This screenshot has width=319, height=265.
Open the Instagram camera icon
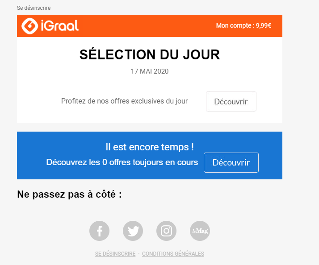tap(166, 231)
